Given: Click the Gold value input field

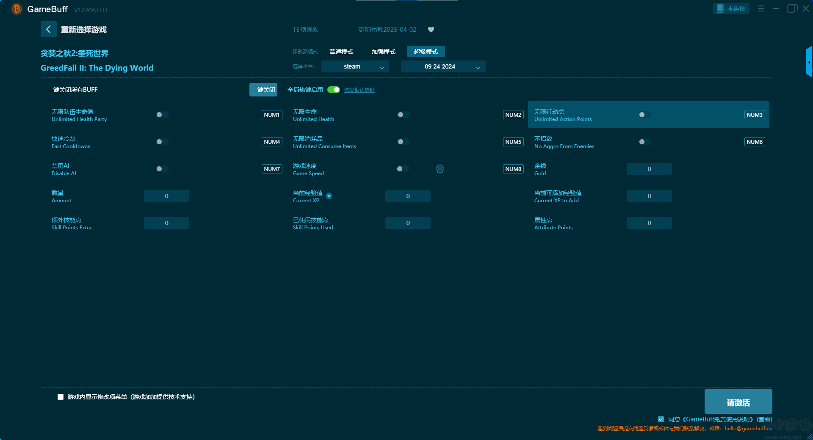Looking at the screenshot, I should pyautogui.click(x=649, y=169).
